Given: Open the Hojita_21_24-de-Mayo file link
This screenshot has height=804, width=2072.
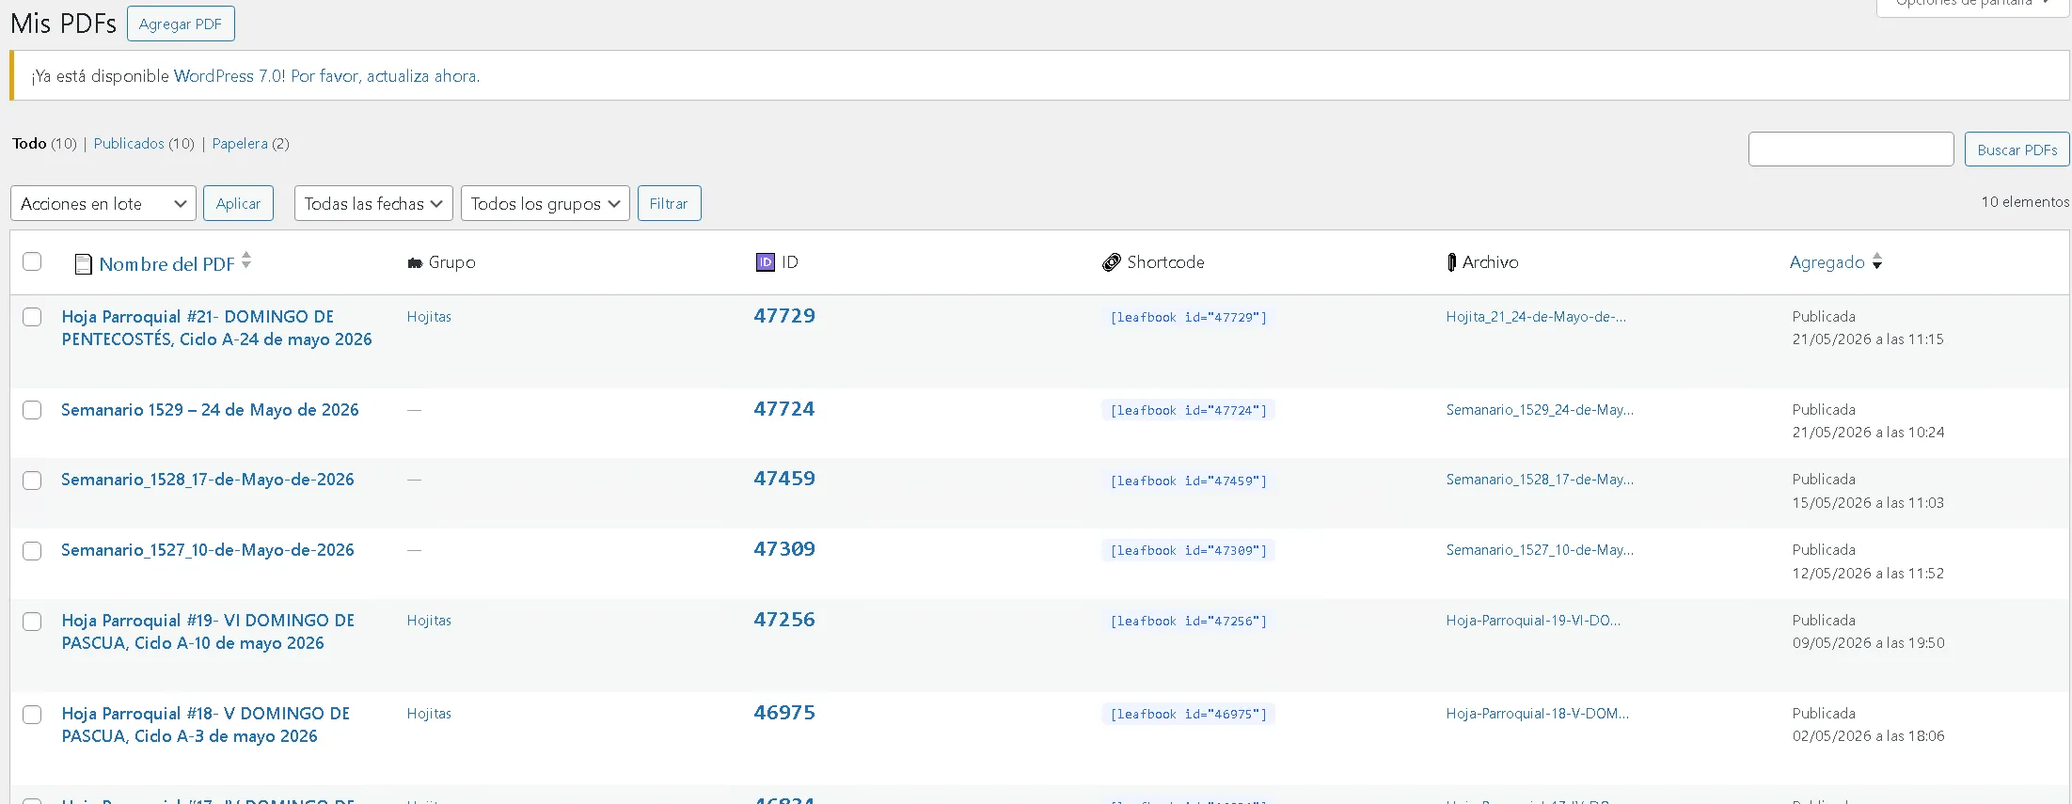Looking at the screenshot, I should coord(1536,317).
